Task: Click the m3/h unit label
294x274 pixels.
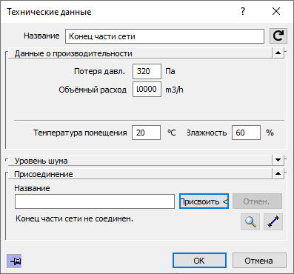Action: click(174, 90)
